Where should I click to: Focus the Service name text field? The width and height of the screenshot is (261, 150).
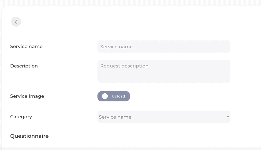[164, 47]
